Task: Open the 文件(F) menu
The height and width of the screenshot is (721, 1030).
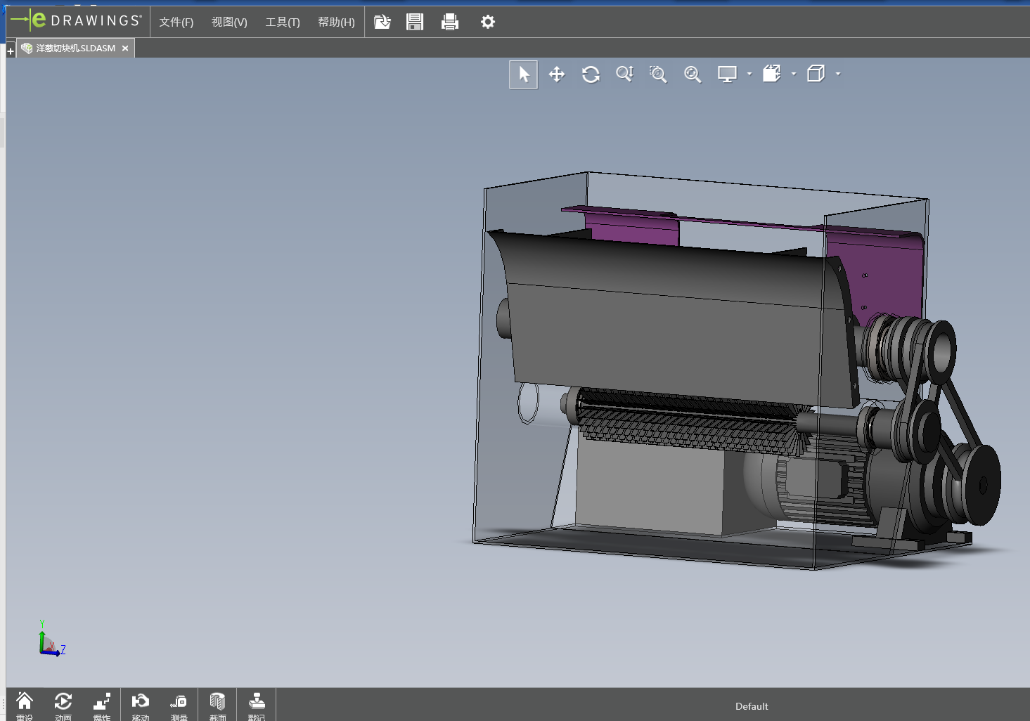Action: tap(176, 22)
